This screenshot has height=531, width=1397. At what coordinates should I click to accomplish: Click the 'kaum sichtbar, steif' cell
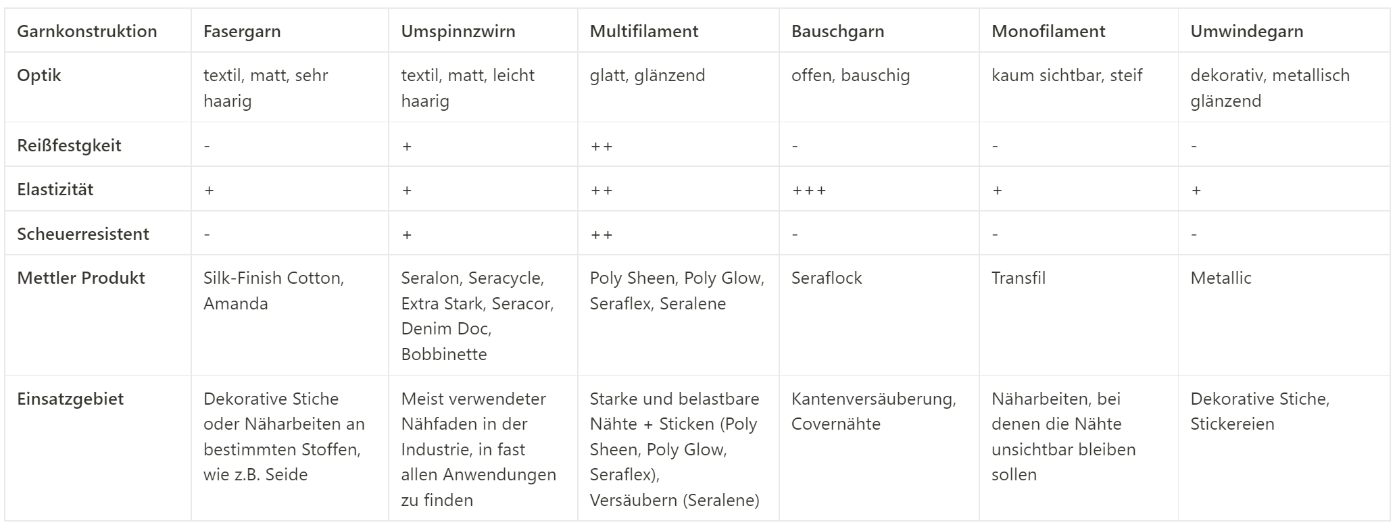(x=1067, y=75)
